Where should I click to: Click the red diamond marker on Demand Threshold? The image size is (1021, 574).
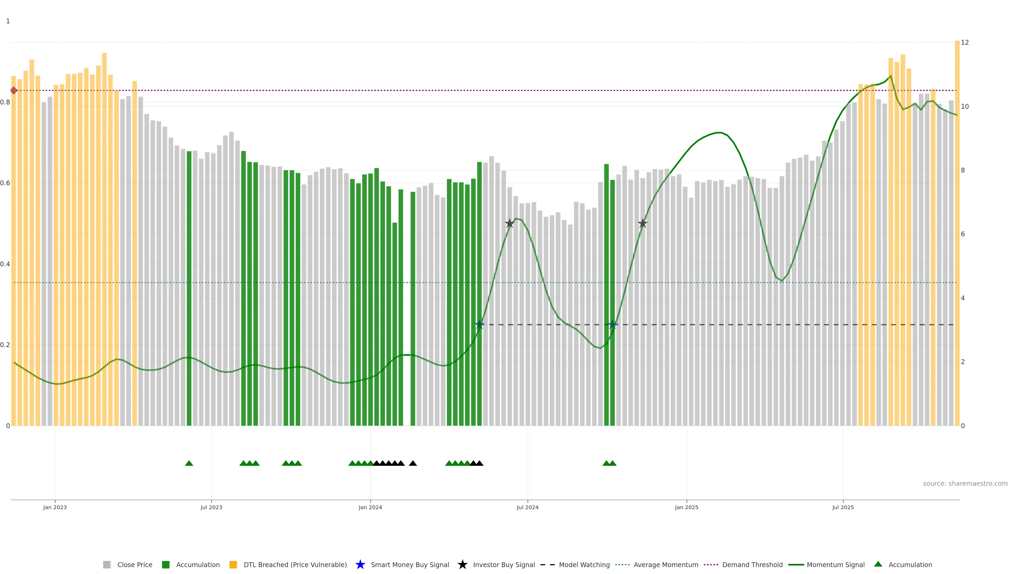pos(14,90)
